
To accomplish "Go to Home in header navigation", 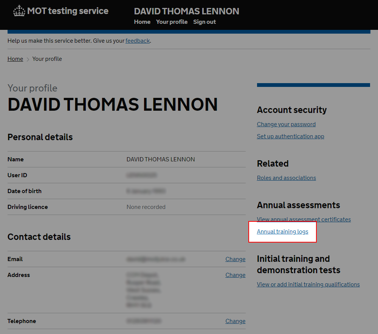I will click(142, 22).
